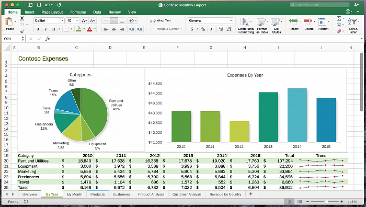Click the Cut scissors icon

point(22,19)
